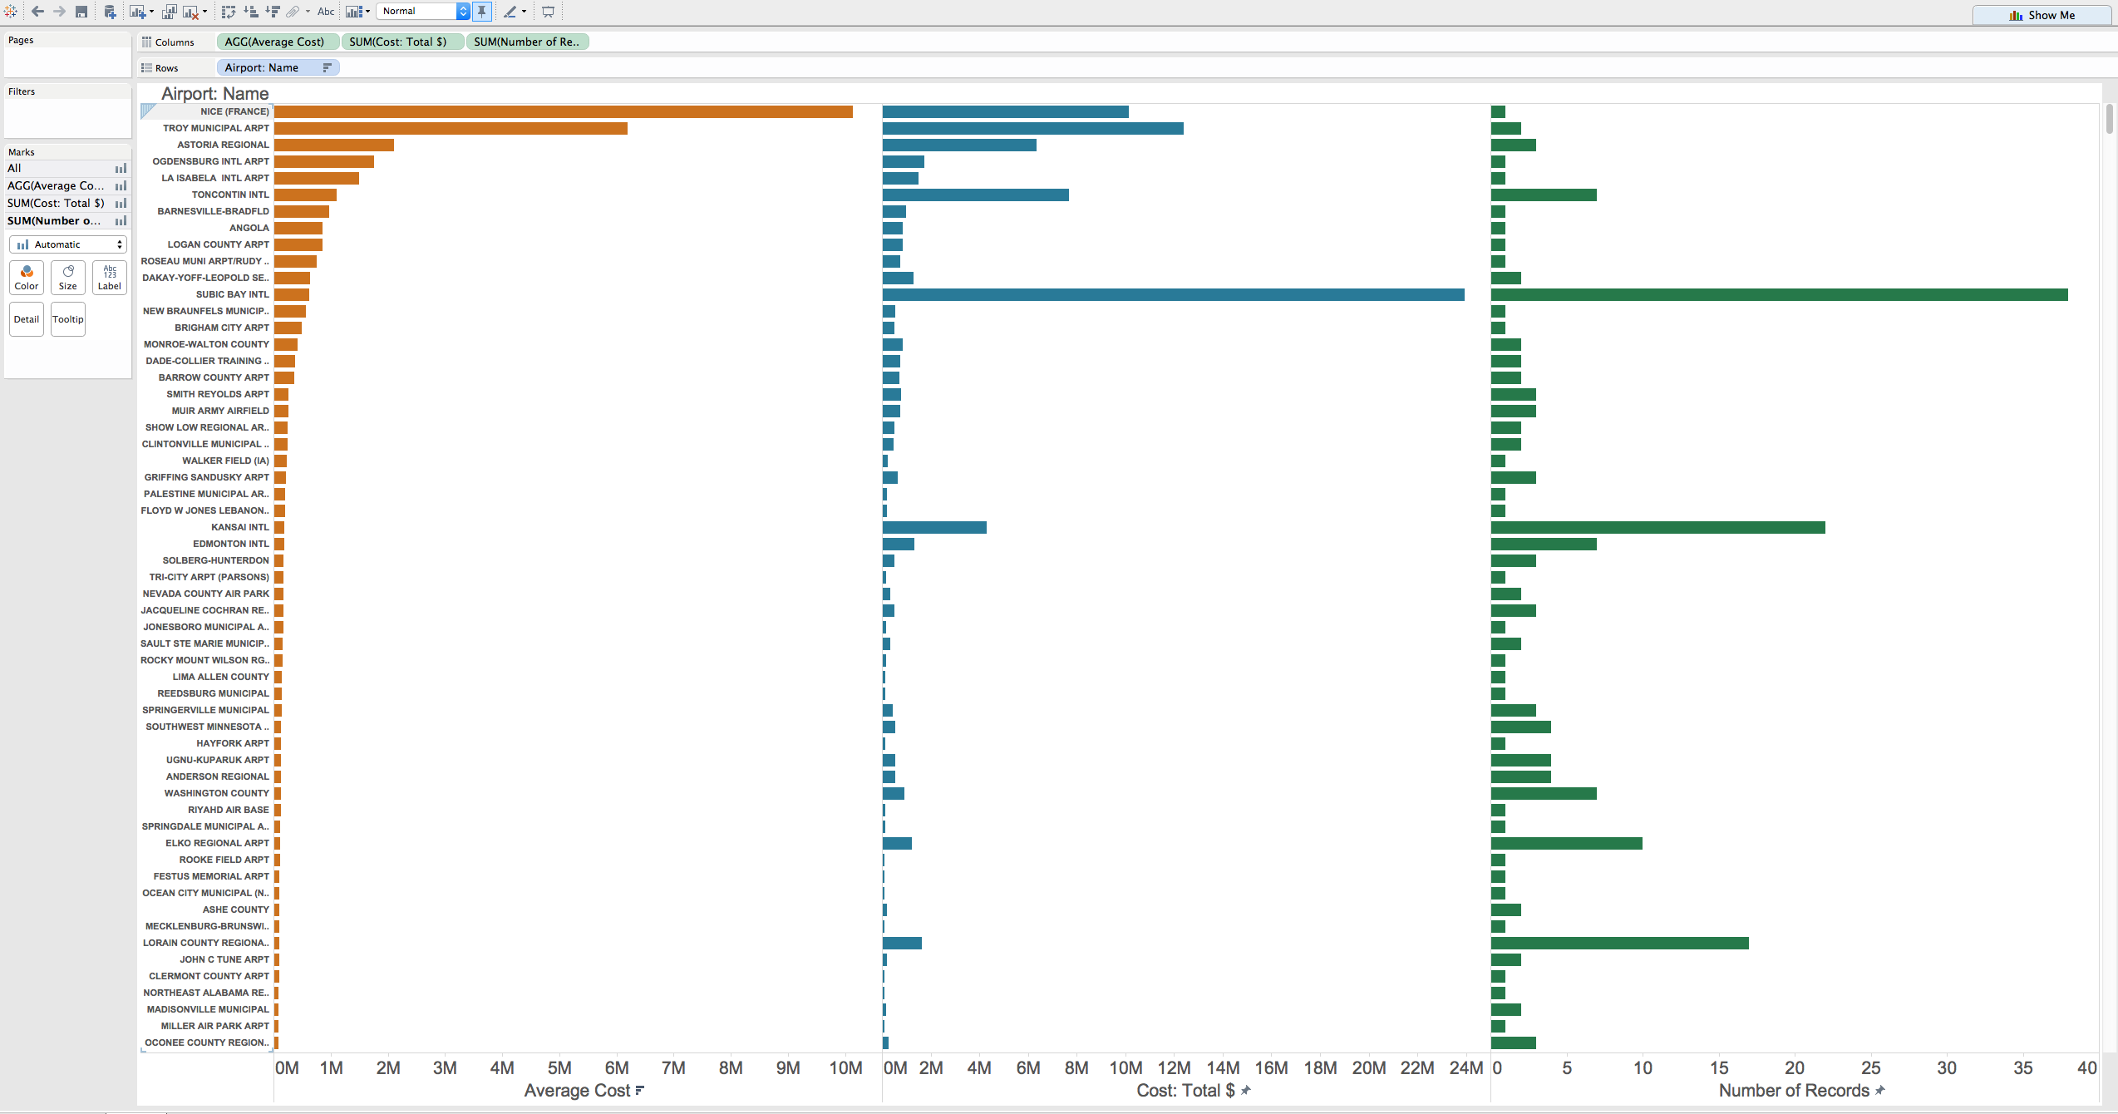2118x1114 pixels.
Task: Click the Undo arrow in the toolbar
Action: point(37,12)
